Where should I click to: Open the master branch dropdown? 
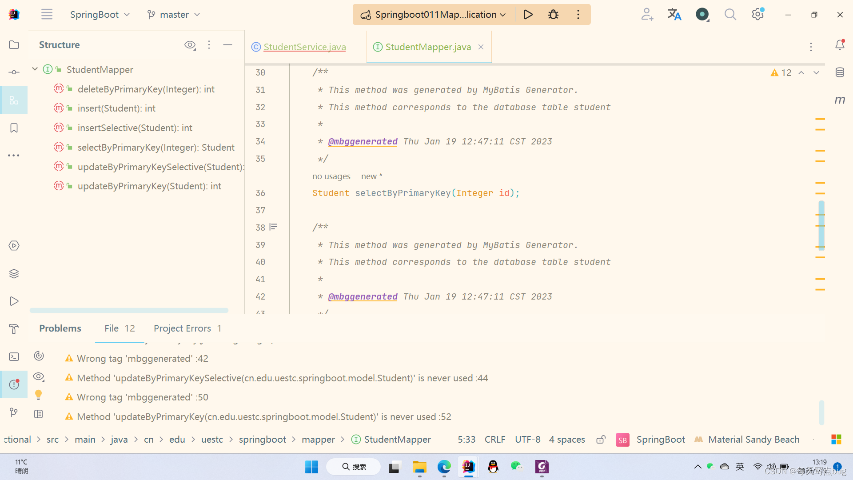tap(174, 15)
